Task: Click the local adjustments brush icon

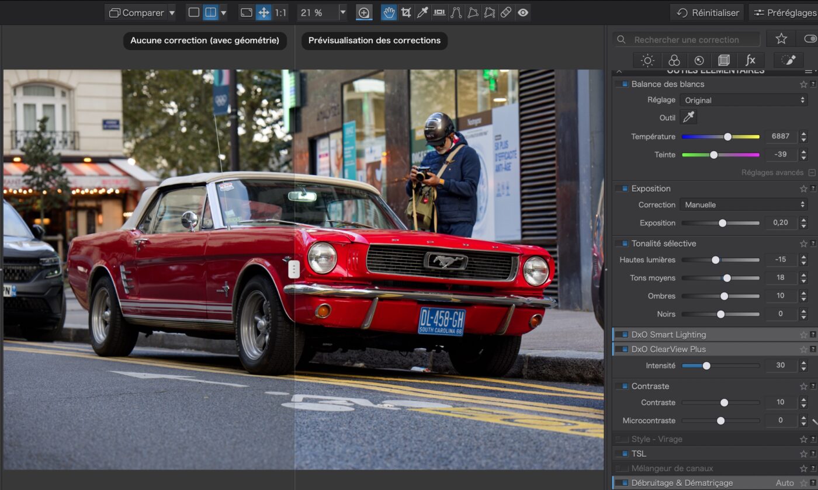Action: click(788, 60)
